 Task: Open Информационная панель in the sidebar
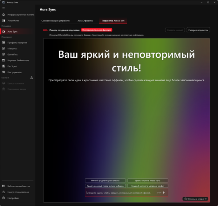click(17, 15)
